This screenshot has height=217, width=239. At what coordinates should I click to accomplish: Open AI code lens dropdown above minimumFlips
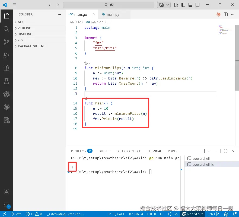(x=87, y=63)
